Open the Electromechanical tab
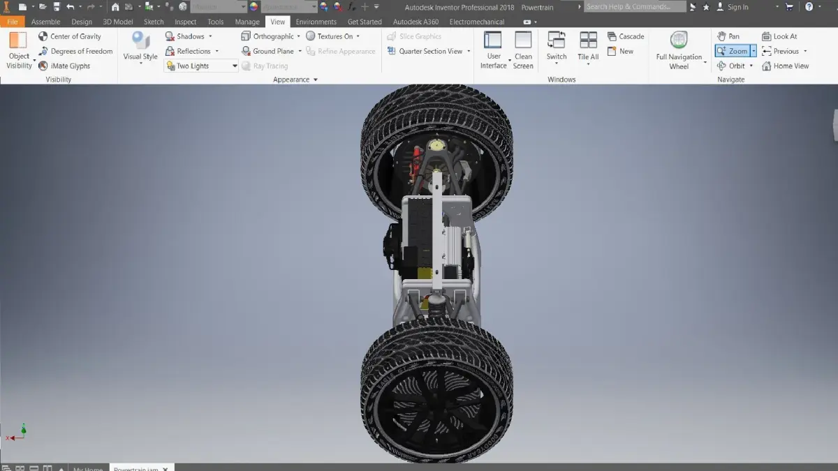The image size is (838, 471). (477, 22)
